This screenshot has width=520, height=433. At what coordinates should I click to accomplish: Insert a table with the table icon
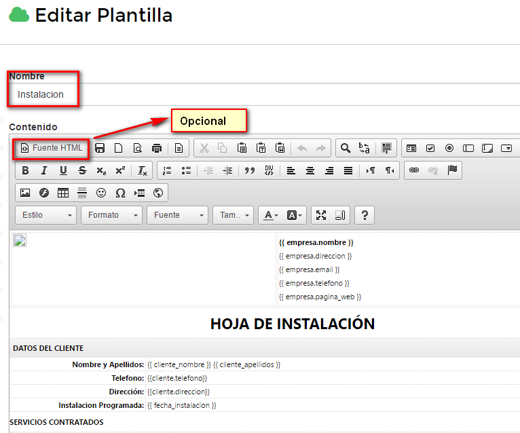click(x=63, y=193)
